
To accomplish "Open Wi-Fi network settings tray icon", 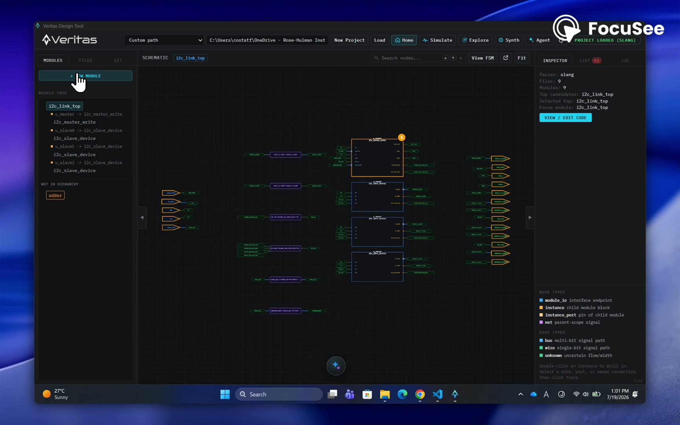I will [x=576, y=394].
